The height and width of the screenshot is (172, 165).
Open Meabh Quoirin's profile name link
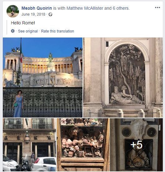coord(37,8)
